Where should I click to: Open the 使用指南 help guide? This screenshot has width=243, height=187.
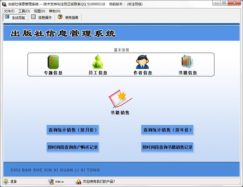point(68,18)
